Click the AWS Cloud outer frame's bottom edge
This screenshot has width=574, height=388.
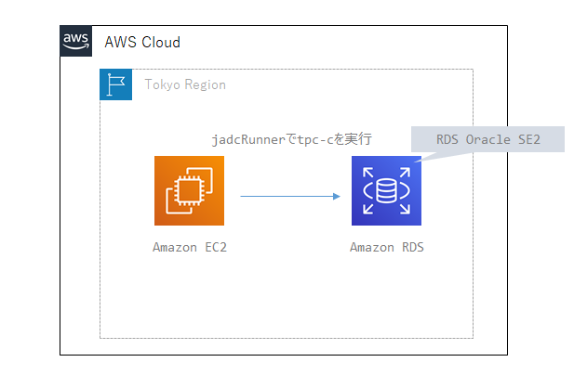[284, 355]
